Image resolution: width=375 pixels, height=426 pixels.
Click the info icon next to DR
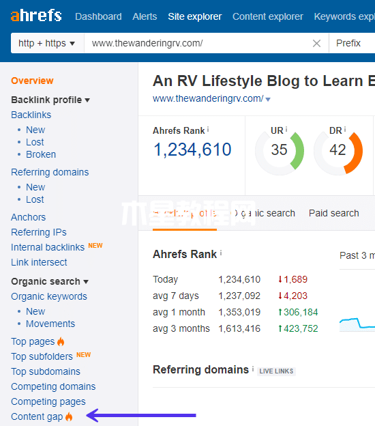tap(345, 129)
